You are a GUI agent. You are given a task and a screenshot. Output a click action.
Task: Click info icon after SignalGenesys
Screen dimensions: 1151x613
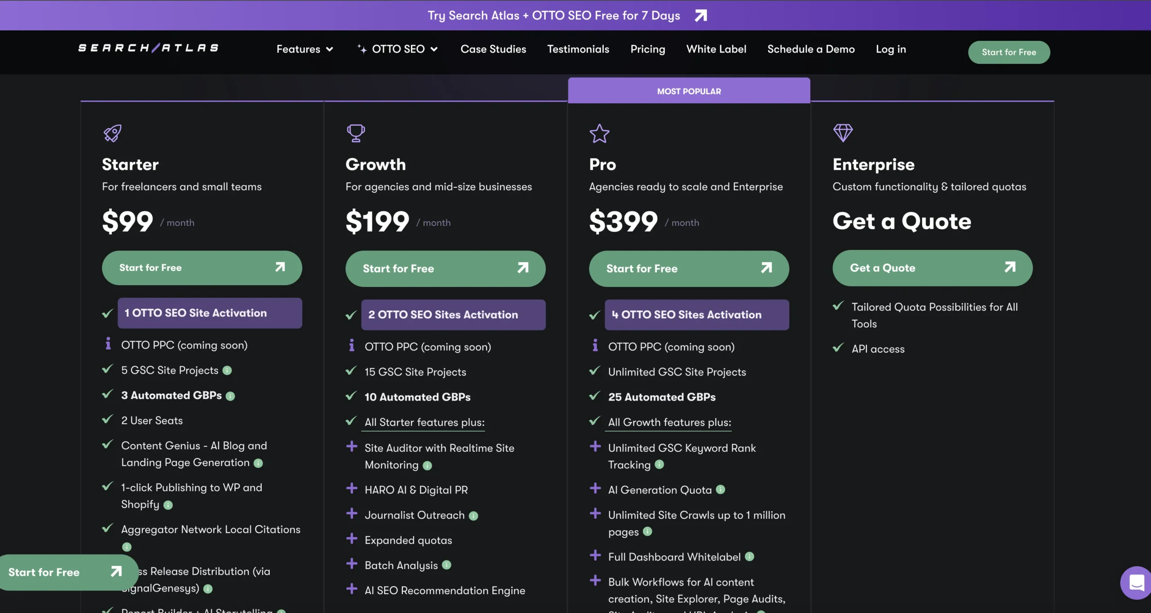click(208, 588)
